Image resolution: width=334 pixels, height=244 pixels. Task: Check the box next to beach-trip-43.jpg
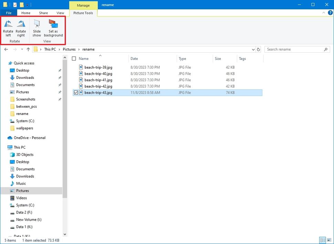[x=76, y=93]
